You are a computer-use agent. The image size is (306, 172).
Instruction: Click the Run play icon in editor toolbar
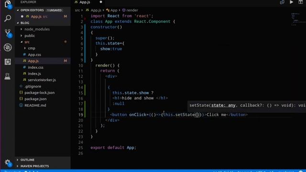pyautogui.click(x=291, y=2)
